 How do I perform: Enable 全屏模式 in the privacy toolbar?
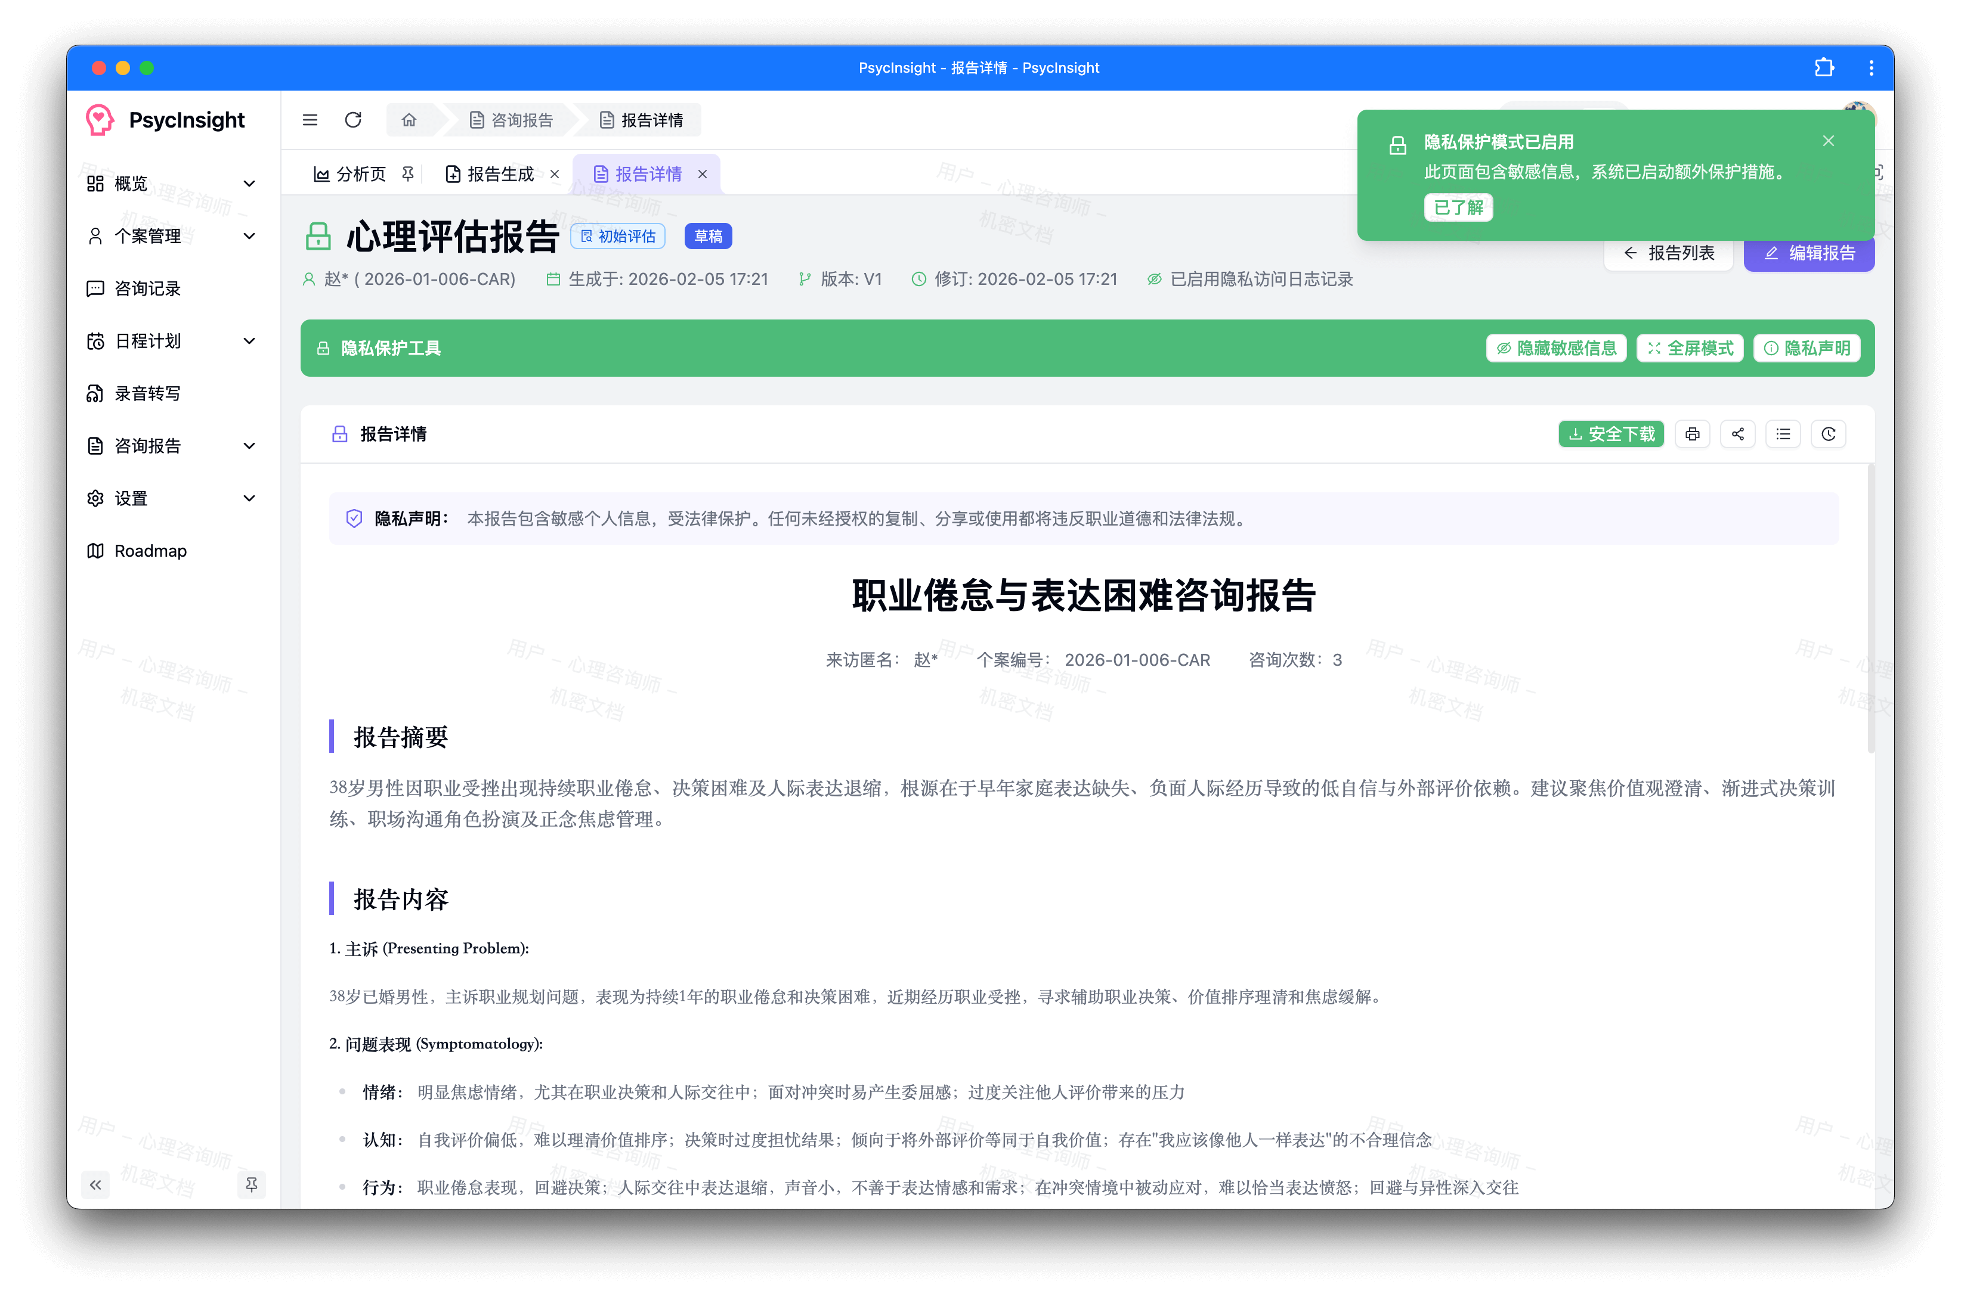1690,348
